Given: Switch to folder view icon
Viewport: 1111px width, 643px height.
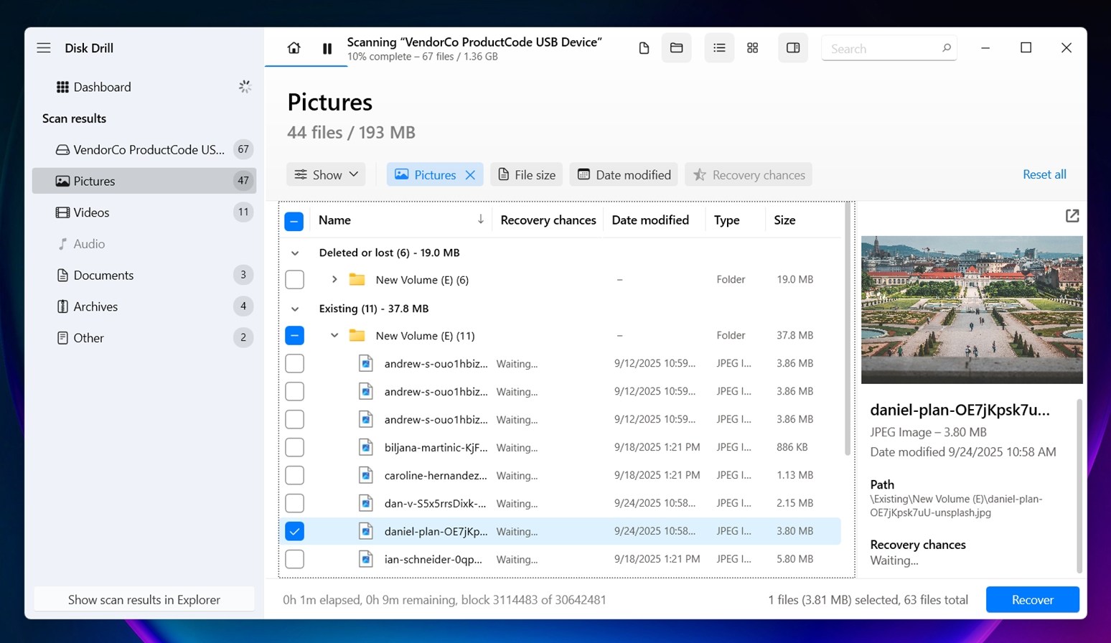Looking at the screenshot, I should [676, 48].
